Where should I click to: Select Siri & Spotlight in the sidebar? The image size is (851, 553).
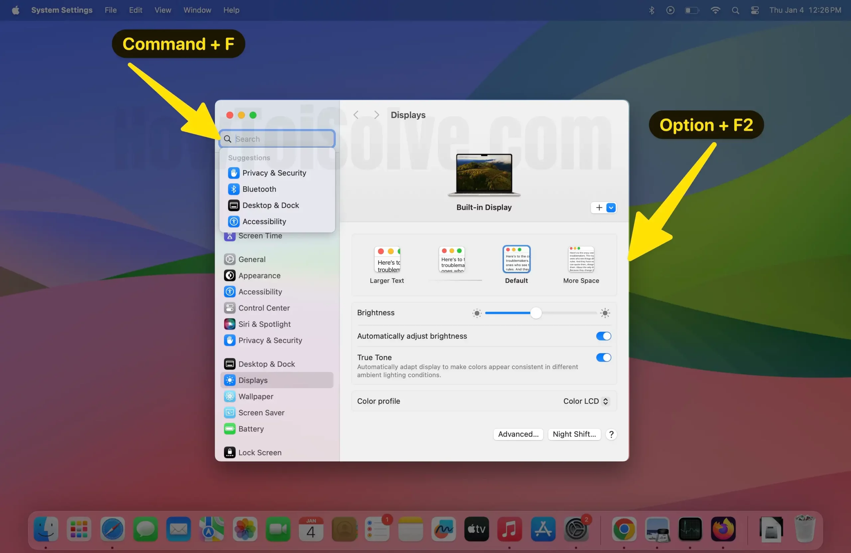265,324
